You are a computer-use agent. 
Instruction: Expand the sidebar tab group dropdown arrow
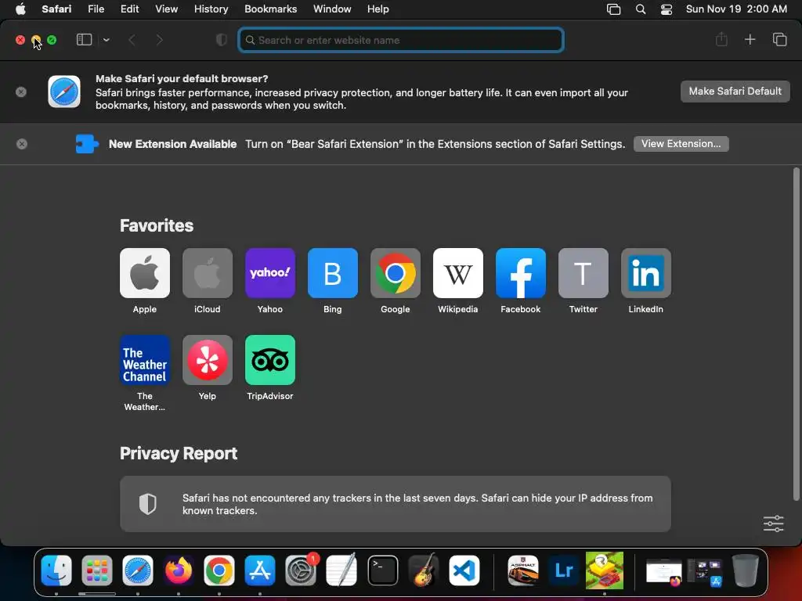[106, 40]
